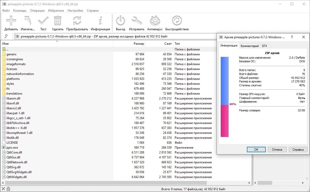Viewport: 310px width, 192px height.
Task: Confirm dialog with OK button
Action: [256, 150]
